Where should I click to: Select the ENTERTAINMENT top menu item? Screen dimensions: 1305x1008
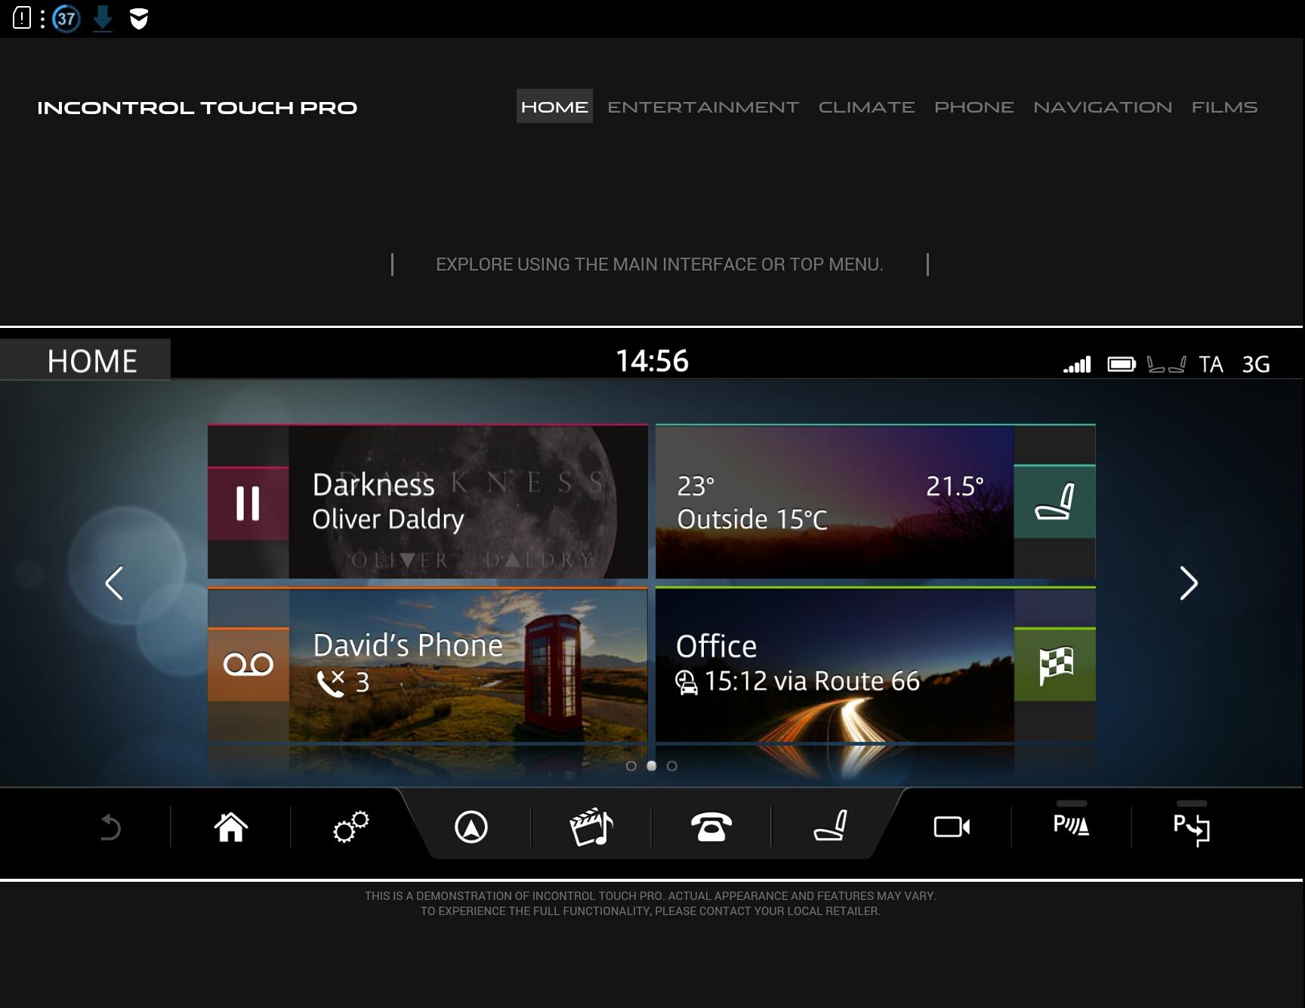703,107
